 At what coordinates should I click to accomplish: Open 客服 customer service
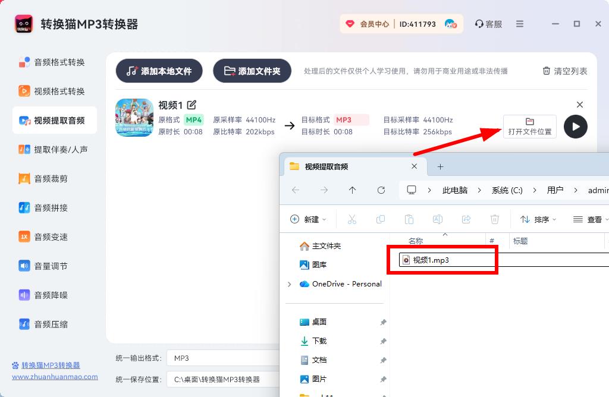[488, 24]
